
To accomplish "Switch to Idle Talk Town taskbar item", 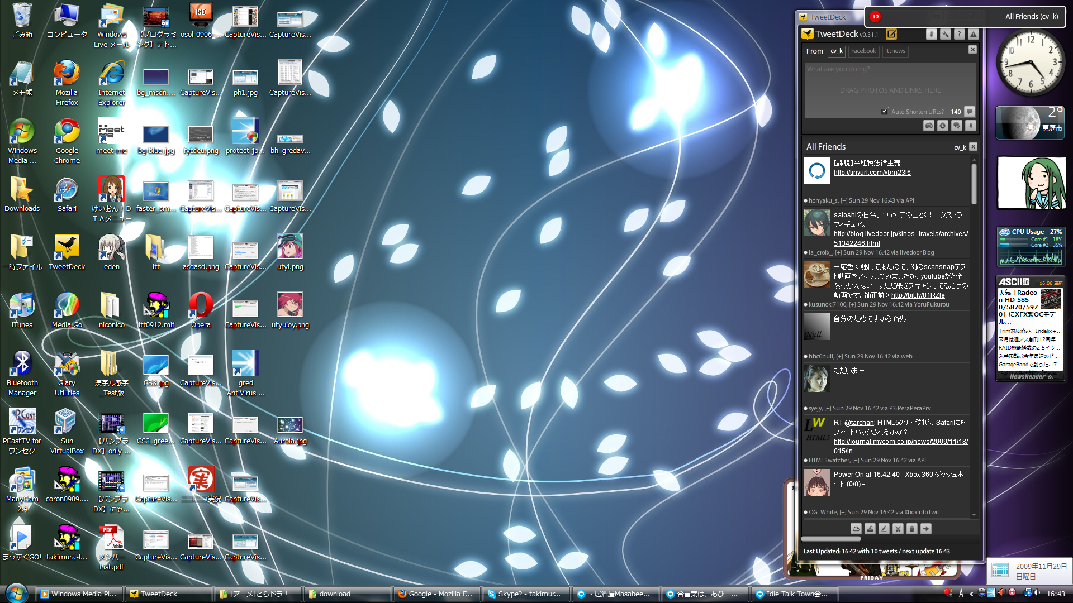I will pos(795,594).
